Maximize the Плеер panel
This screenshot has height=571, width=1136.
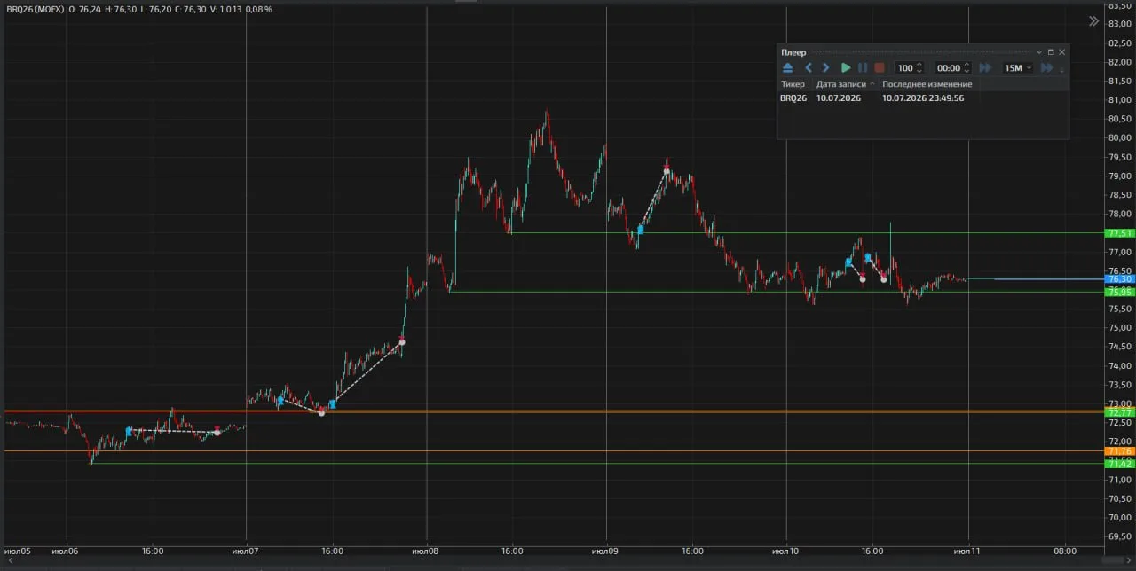[1051, 52]
